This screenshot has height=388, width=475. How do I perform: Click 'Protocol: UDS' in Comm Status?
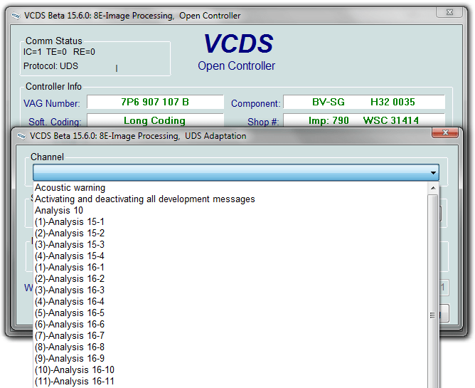pos(50,65)
